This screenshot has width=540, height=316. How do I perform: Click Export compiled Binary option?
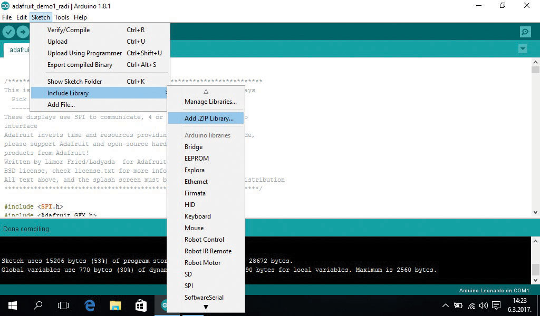coord(80,65)
